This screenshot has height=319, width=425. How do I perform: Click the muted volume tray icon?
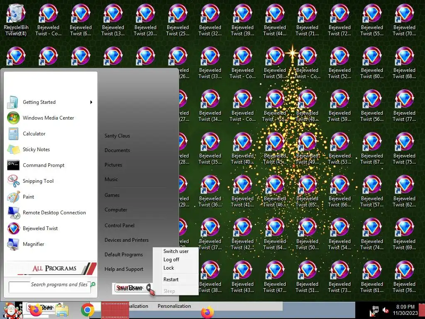click(386, 310)
